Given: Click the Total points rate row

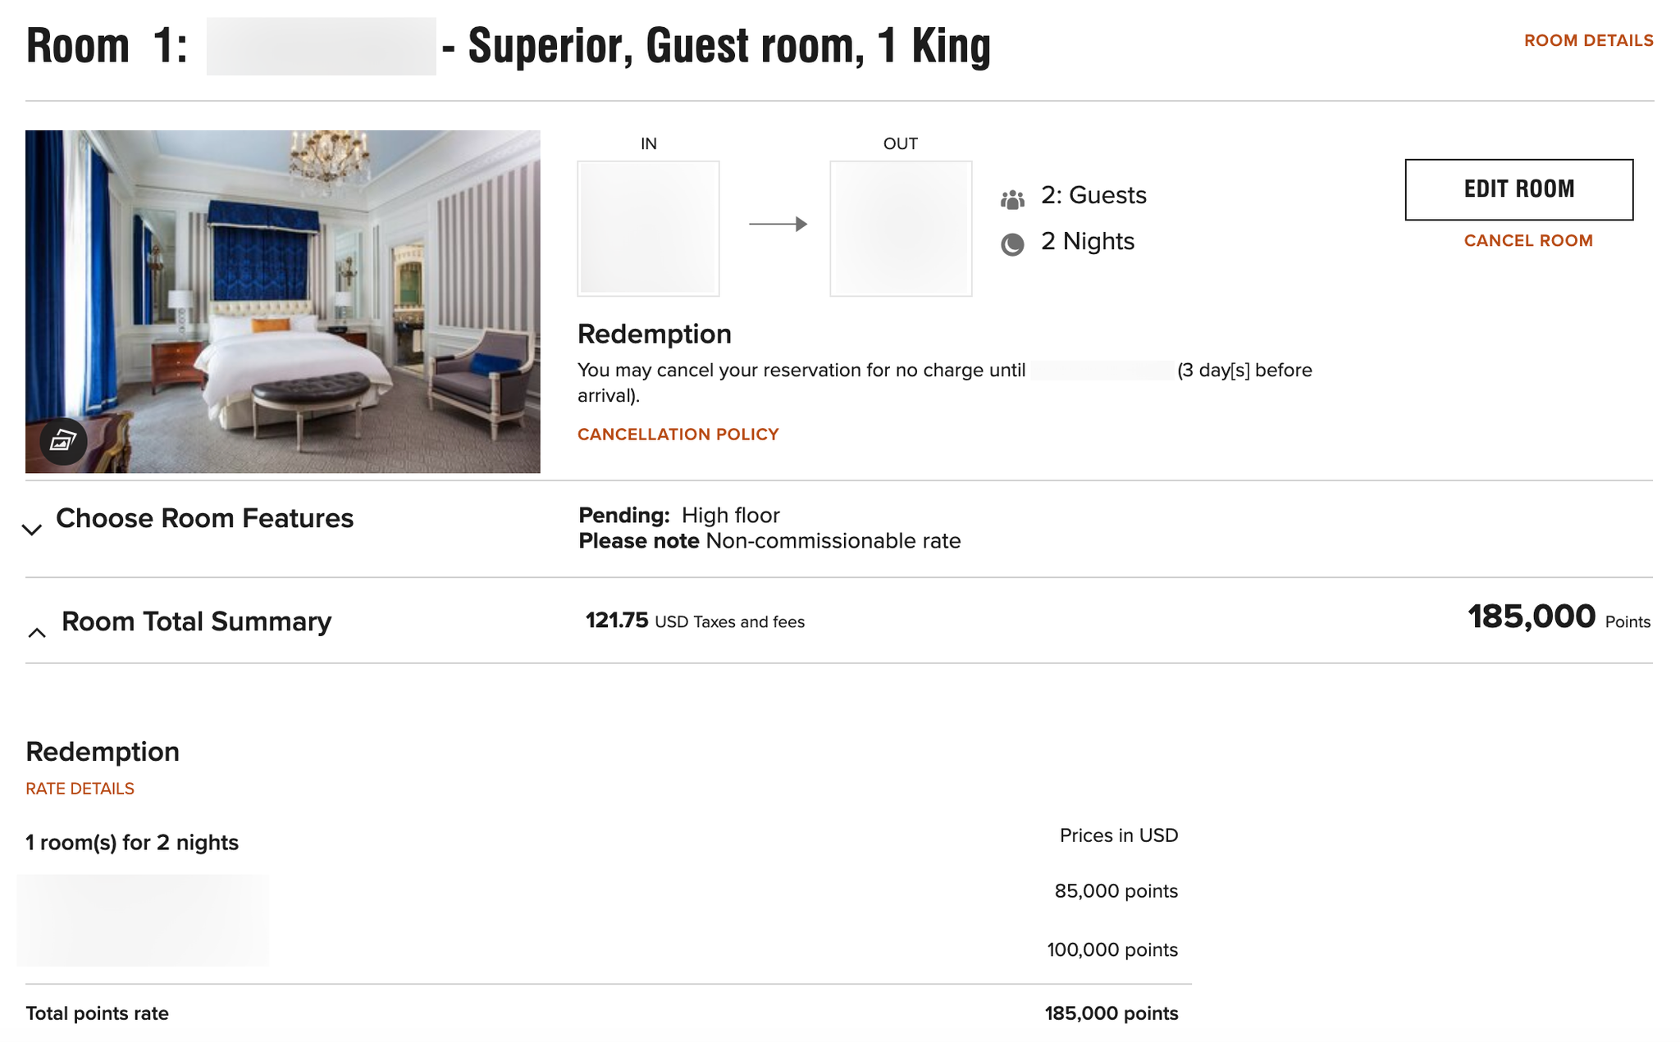Looking at the screenshot, I should [97, 1013].
